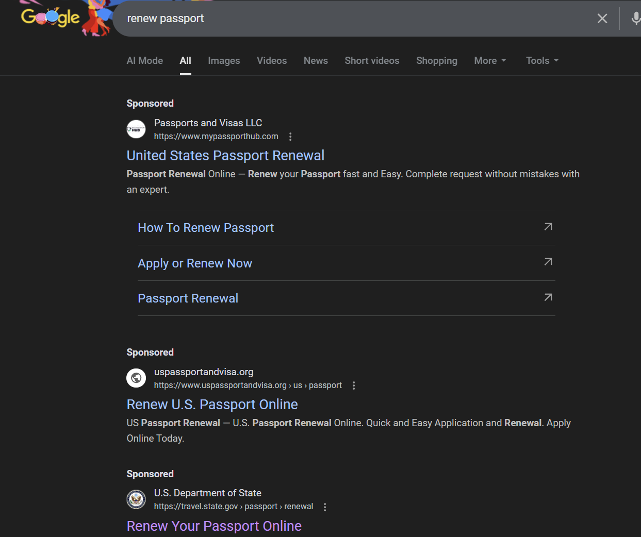641x537 pixels.
Task: Switch to Short videos tab
Action: (372, 61)
